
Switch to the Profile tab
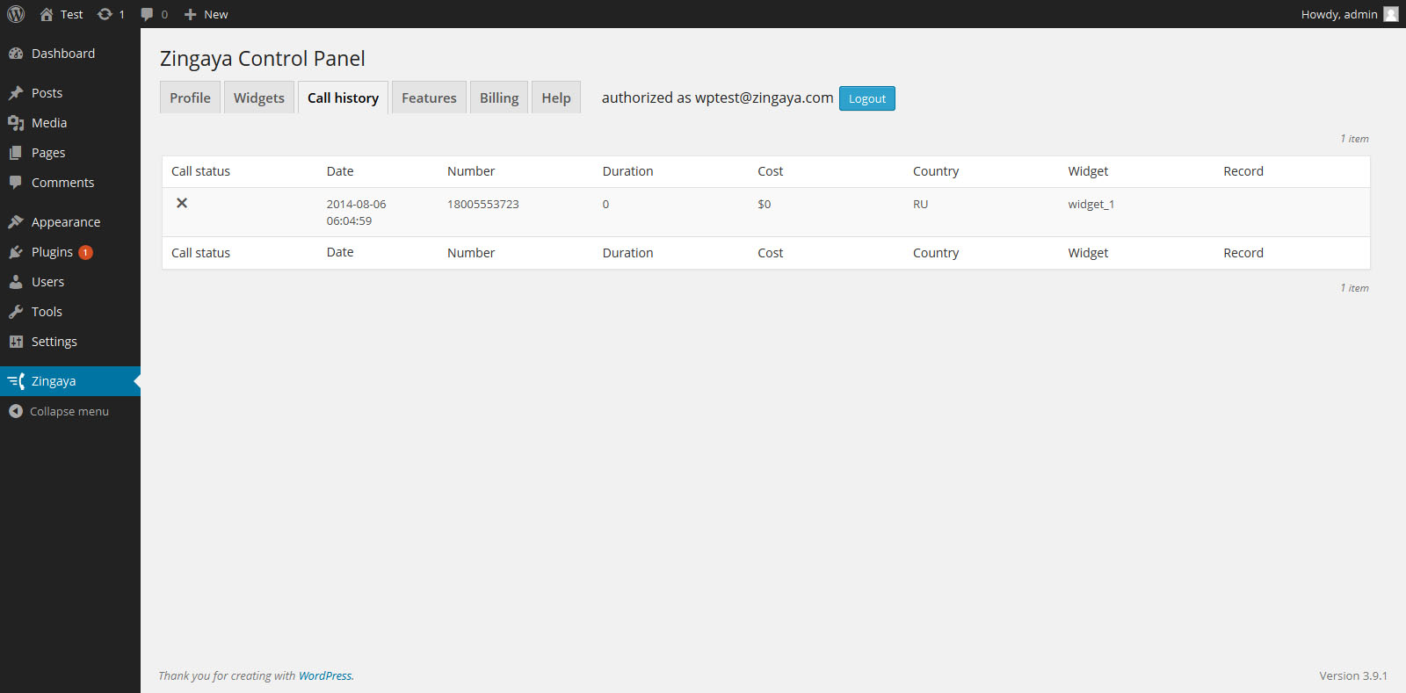190,97
